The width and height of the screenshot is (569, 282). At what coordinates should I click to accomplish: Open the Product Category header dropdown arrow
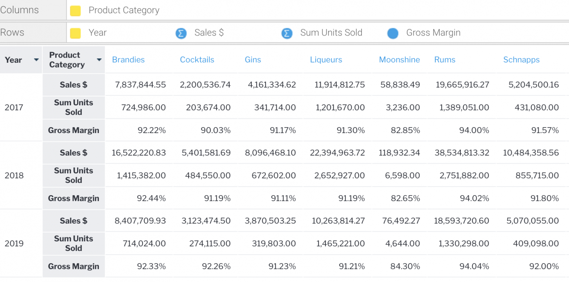click(99, 60)
